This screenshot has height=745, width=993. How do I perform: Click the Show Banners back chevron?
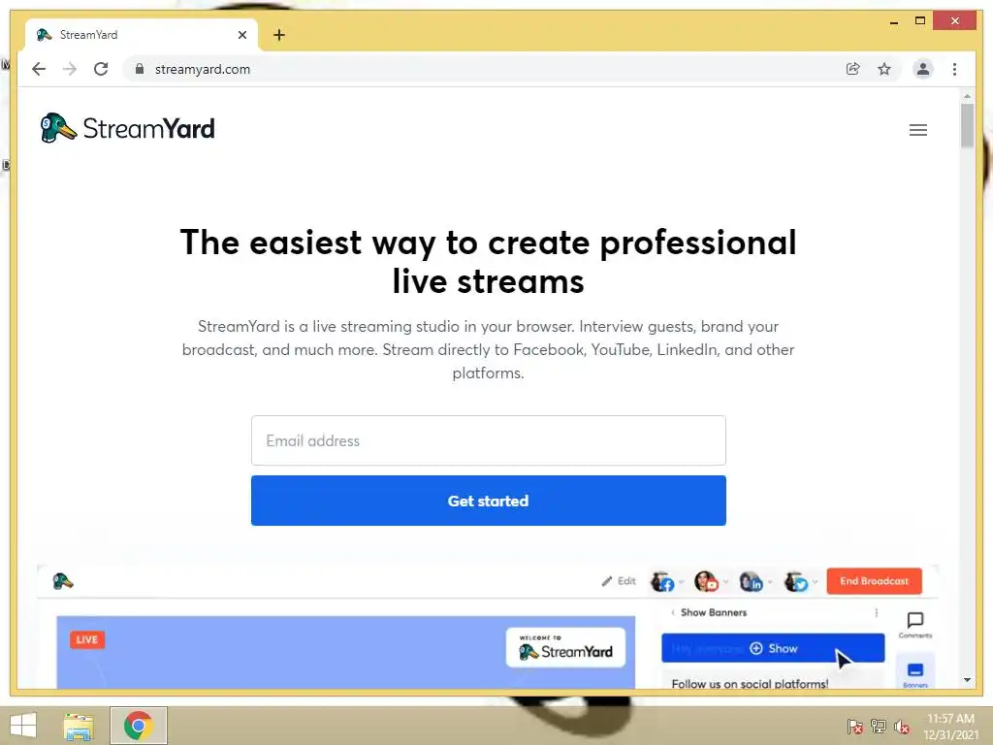coord(673,613)
